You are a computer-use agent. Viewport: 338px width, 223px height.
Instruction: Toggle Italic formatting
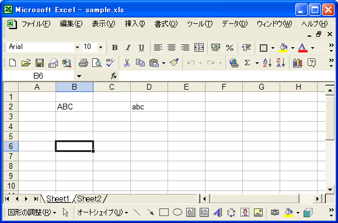coord(128,48)
